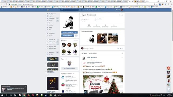Click the video attach icon in post box
Viewport: 173px width, 97px height.
click(120, 48)
